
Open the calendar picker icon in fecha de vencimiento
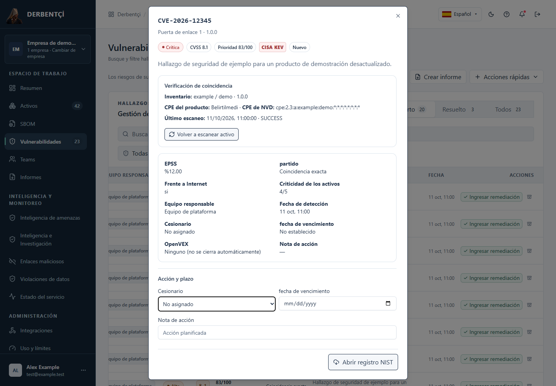[388, 303]
